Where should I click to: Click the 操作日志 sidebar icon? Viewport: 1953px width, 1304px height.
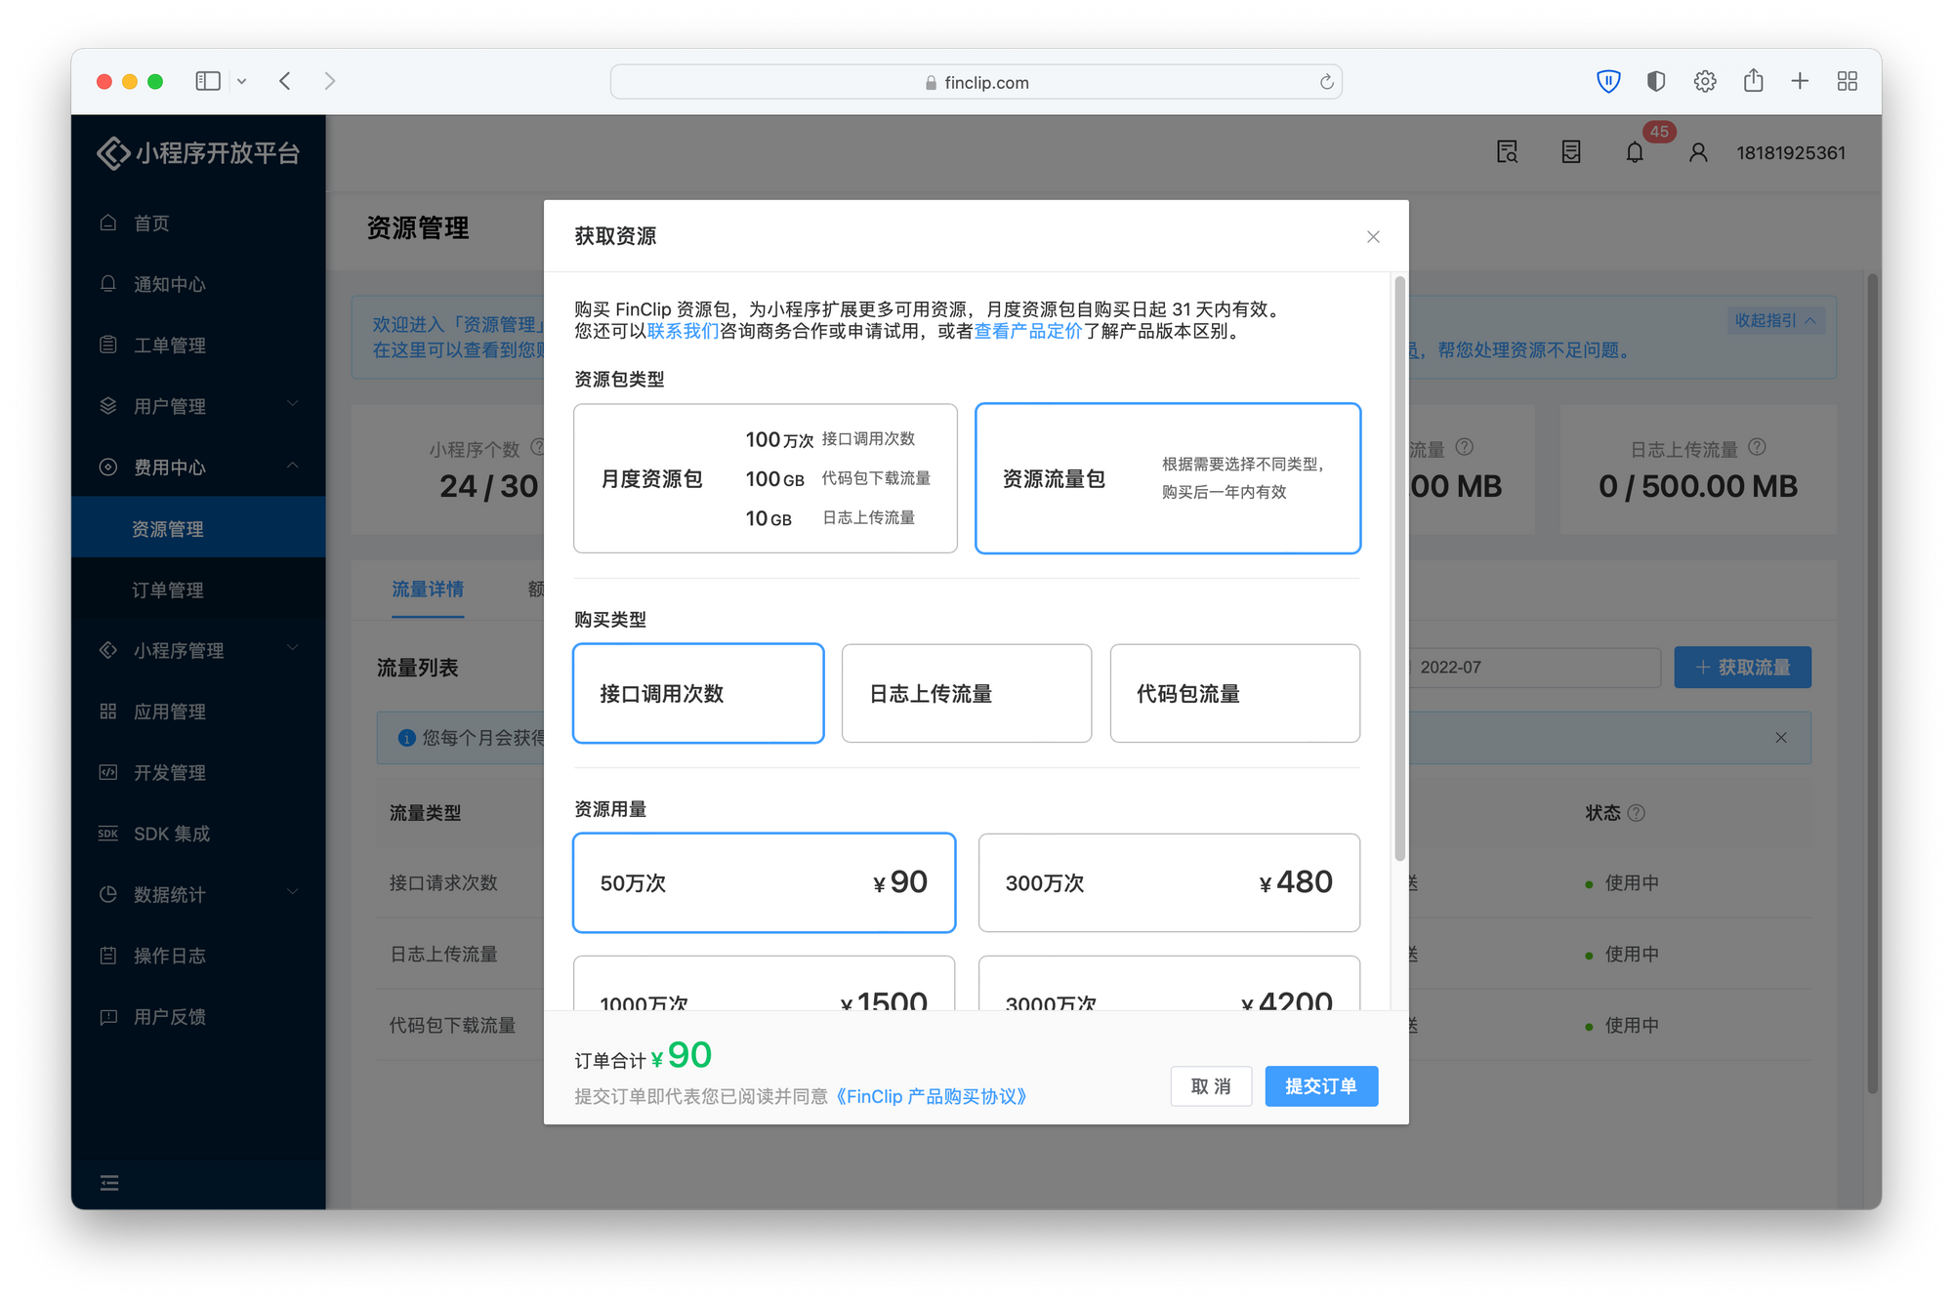108,956
